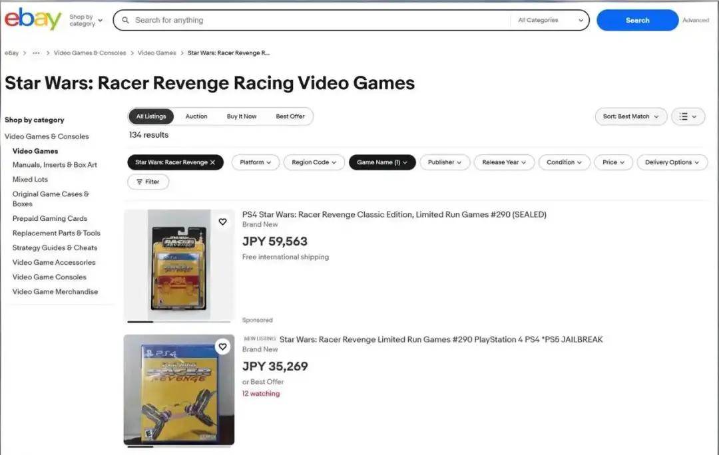Viewport: 719px width, 455px height.
Task: Switch to the Auction tab
Action: (x=196, y=116)
